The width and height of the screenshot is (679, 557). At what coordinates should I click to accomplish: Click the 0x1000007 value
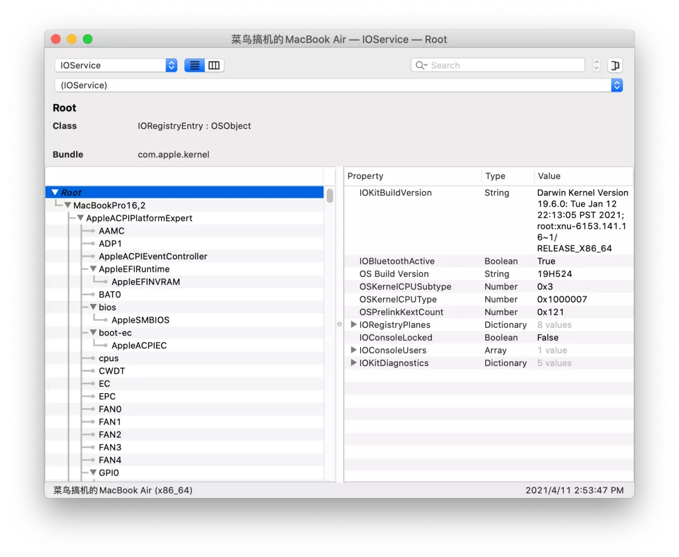click(x=562, y=300)
